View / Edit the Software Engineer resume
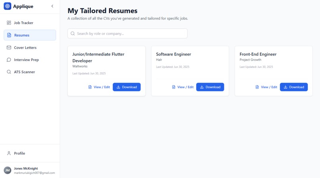Screen dimensions: 320x178 183,87
